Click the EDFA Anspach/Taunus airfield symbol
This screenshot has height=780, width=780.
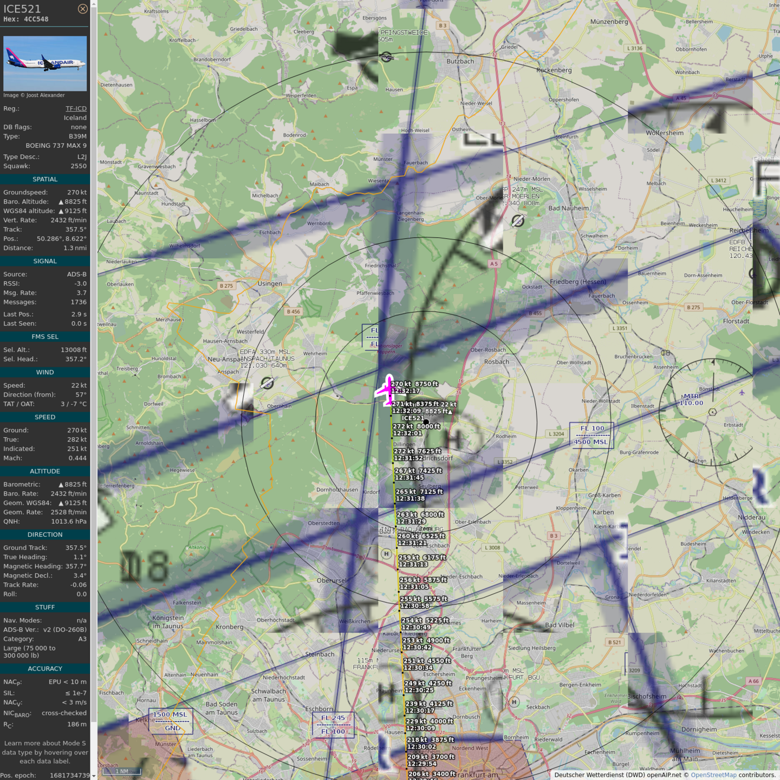267,383
